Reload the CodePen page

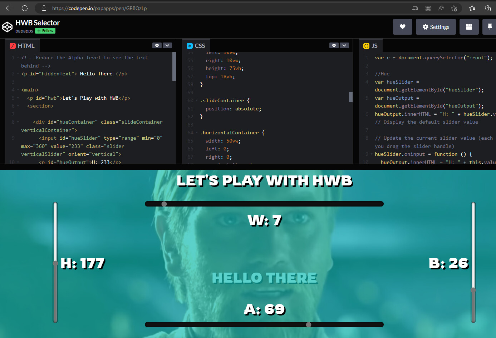pyautogui.click(x=25, y=8)
